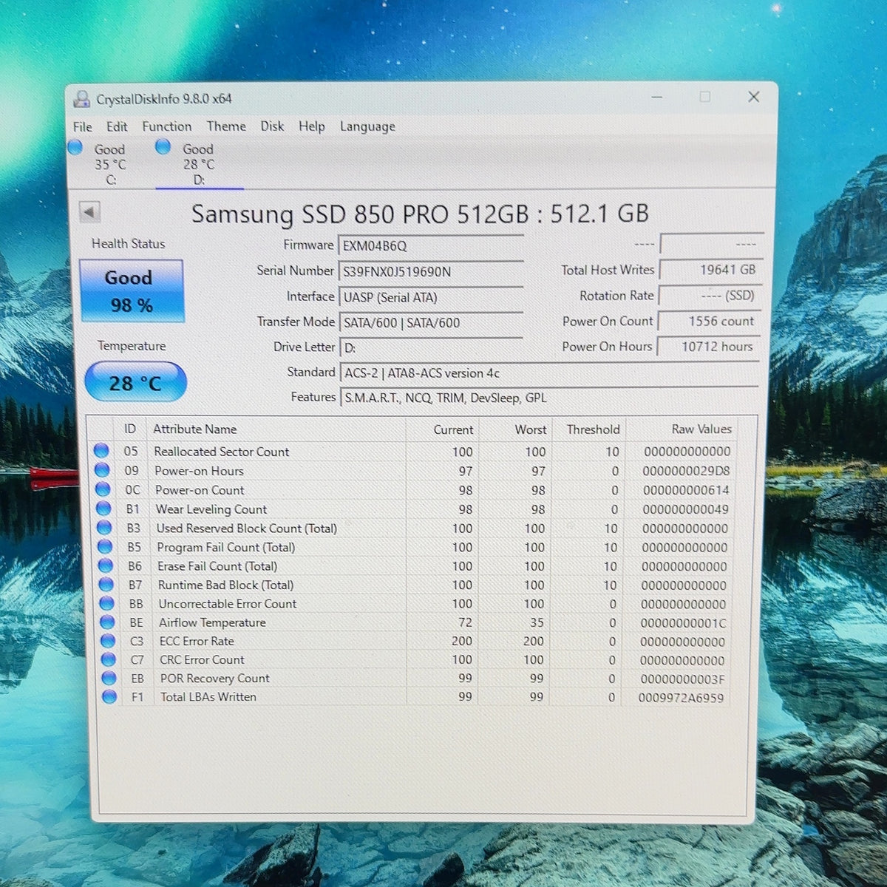The image size is (887, 887).
Task: Open the Disk menu
Action: coord(272,126)
